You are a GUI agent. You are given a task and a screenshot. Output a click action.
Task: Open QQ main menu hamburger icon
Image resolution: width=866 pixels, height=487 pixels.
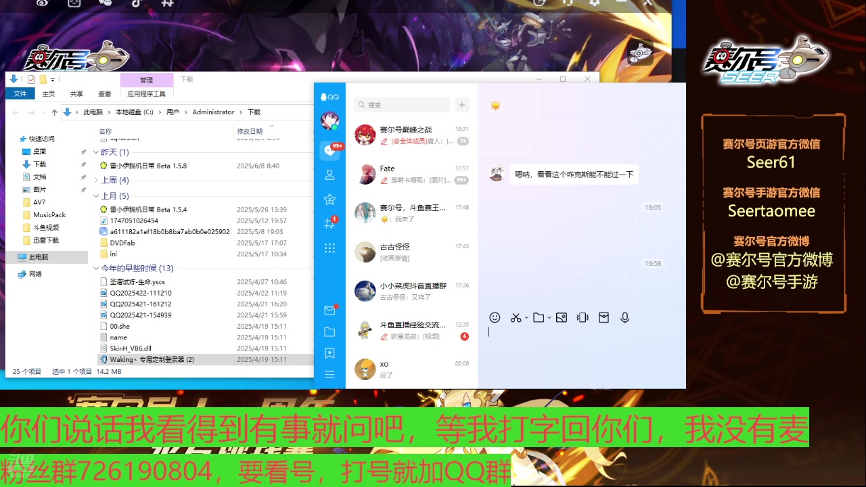click(x=329, y=374)
